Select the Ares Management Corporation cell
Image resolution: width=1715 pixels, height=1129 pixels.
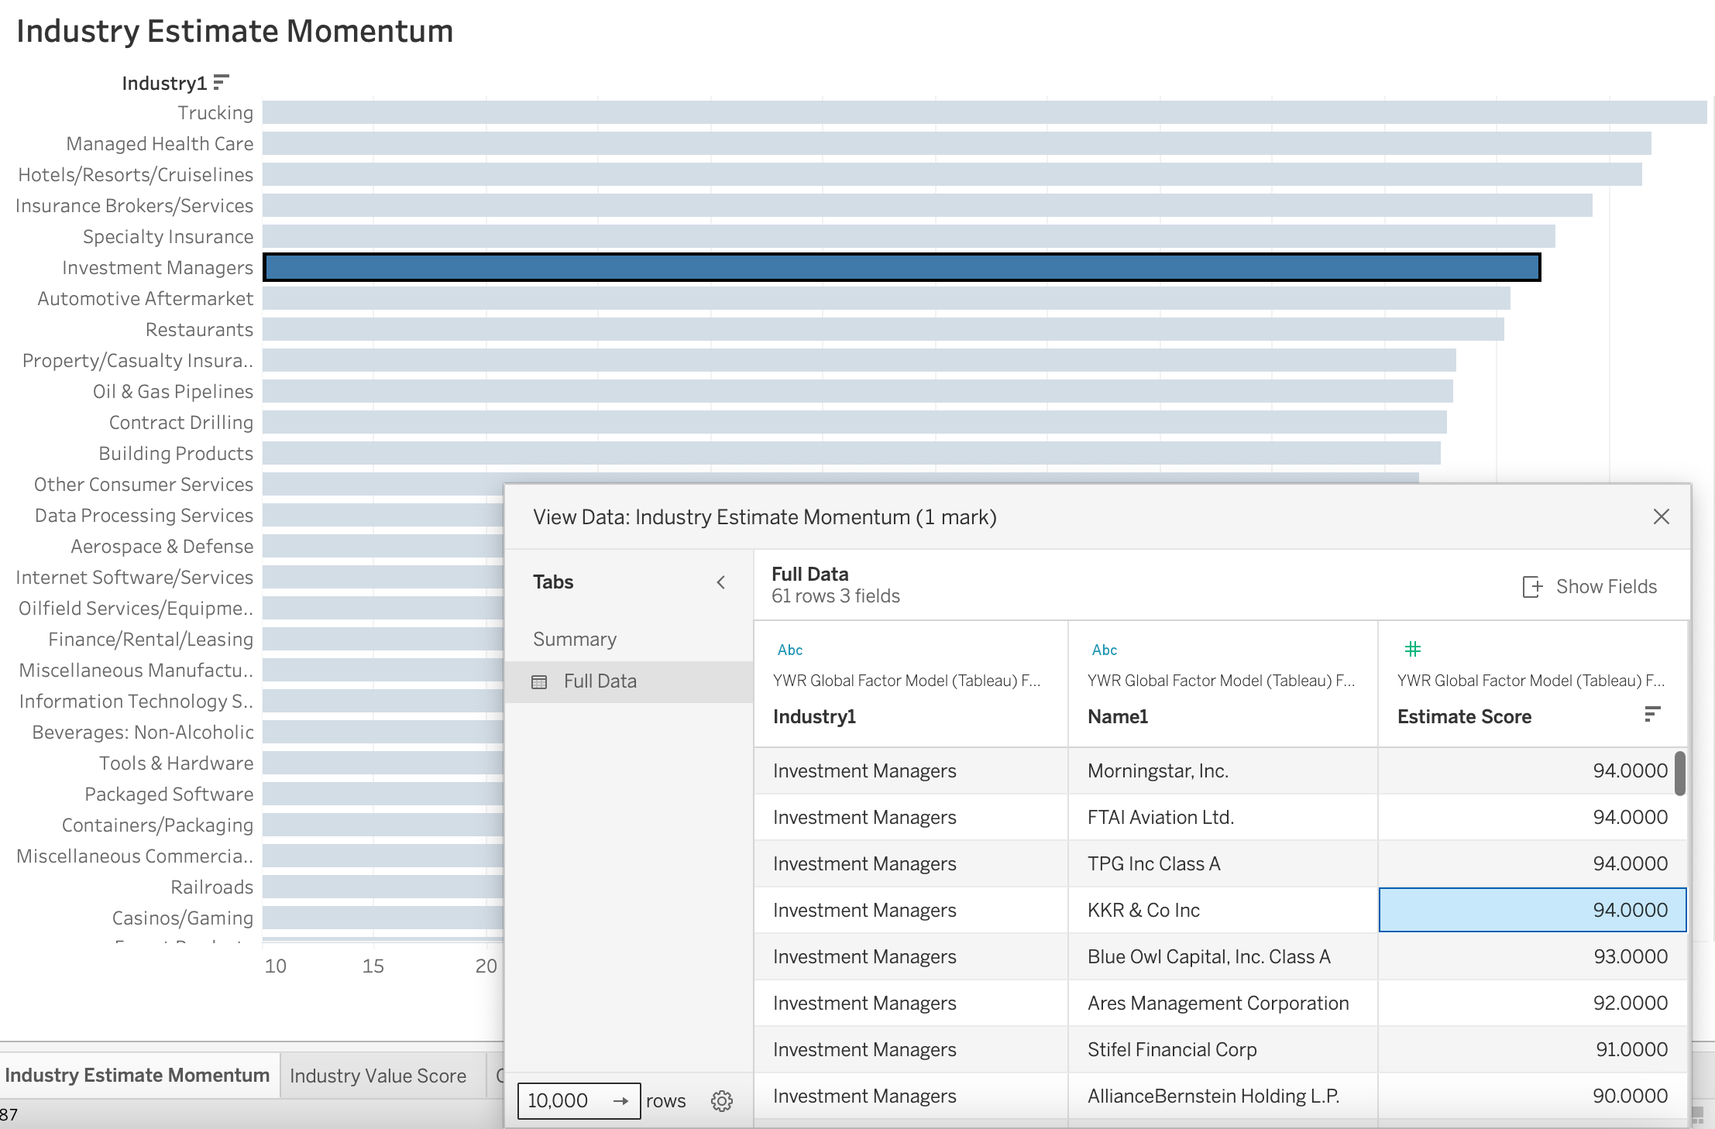point(1222,1004)
